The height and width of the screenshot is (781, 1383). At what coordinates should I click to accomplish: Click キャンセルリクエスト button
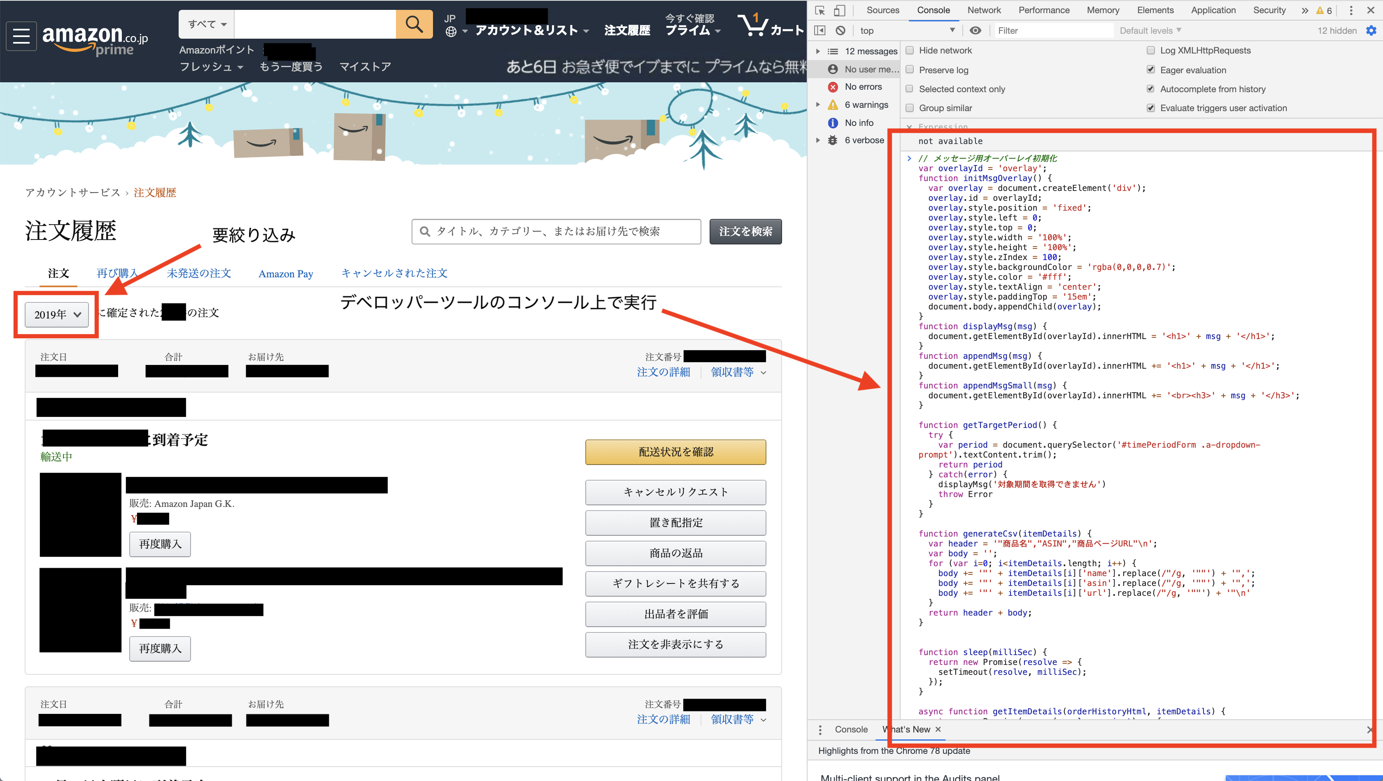pyautogui.click(x=675, y=492)
